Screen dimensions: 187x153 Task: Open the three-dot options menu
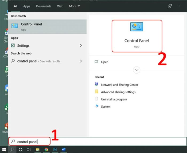(179, 6)
